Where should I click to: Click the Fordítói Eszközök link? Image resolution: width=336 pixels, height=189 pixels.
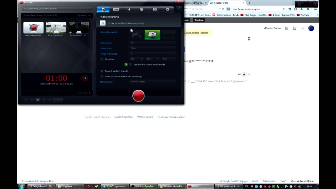point(123,117)
